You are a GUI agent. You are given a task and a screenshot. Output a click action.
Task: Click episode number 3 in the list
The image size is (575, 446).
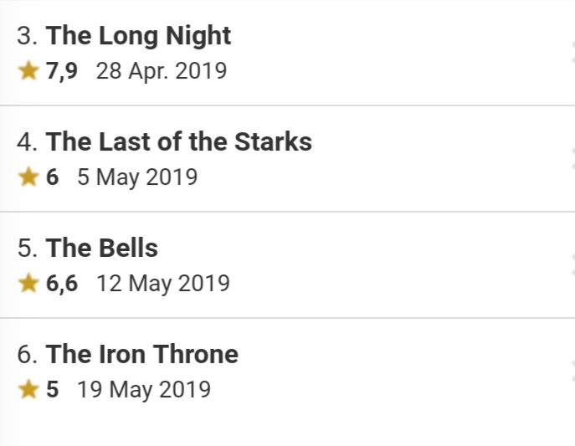[x=27, y=35]
